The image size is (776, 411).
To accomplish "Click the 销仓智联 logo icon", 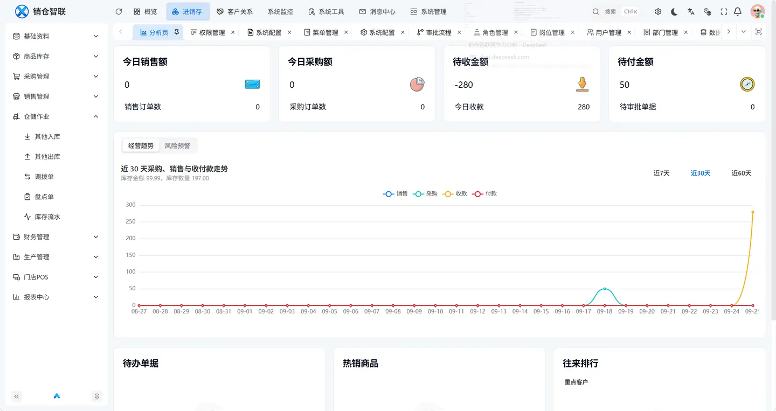I will tap(22, 11).
